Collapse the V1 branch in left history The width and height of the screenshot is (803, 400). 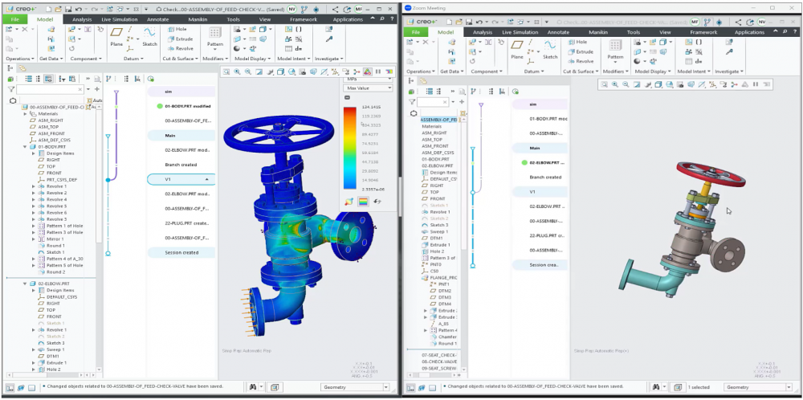pyautogui.click(x=207, y=179)
